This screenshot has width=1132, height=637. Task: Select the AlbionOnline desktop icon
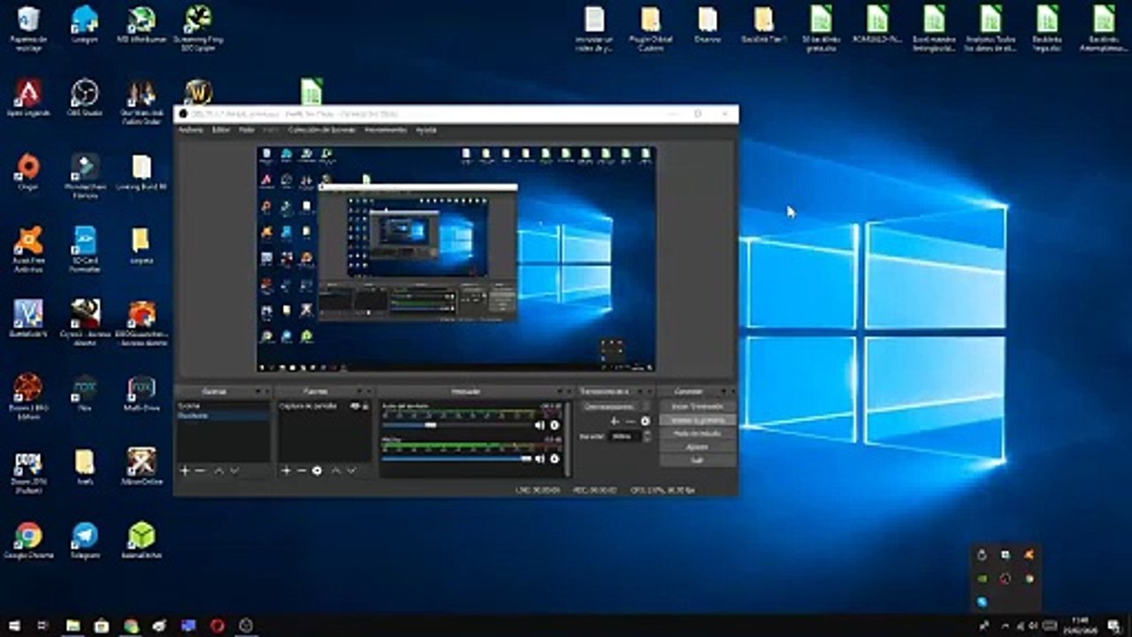pyautogui.click(x=141, y=466)
